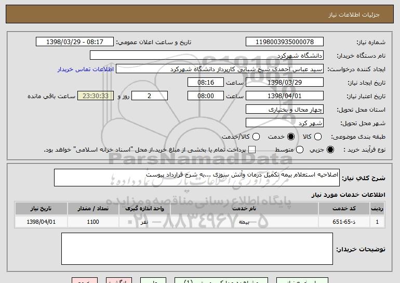Click the تاریخ اعتبار نیاز date field
This screenshot has height=283, width=400.
[x=285, y=96]
